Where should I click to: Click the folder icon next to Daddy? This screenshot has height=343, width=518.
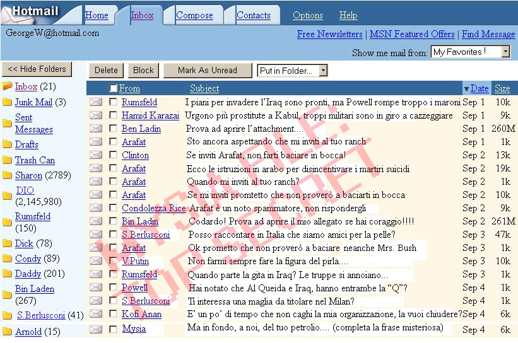pos(7,274)
